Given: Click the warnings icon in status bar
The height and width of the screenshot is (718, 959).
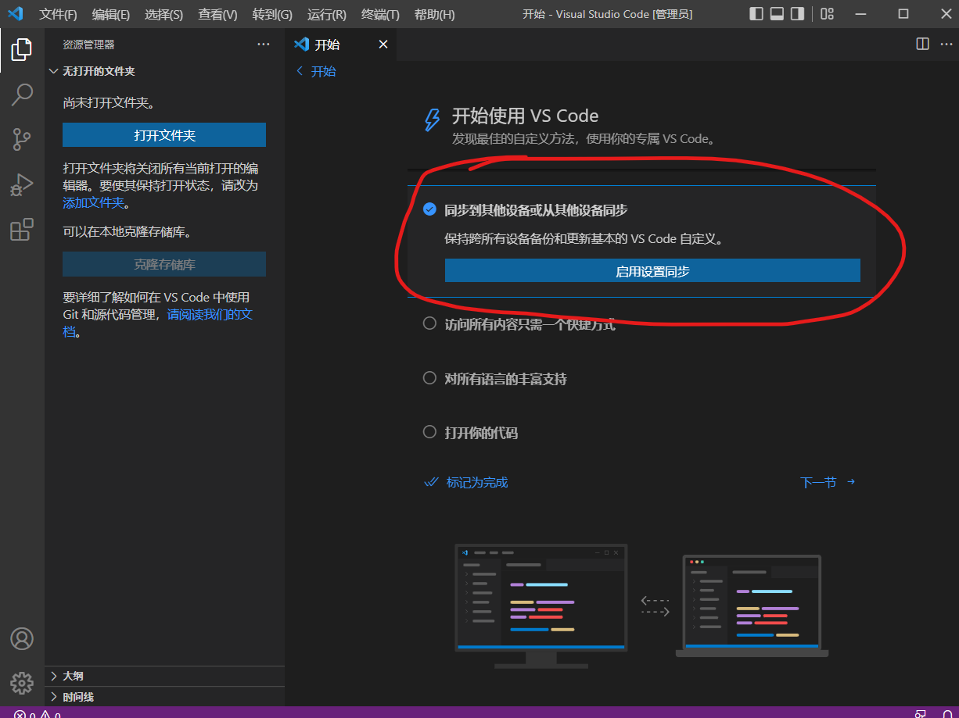Looking at the screenshot, I should point(45,715).
